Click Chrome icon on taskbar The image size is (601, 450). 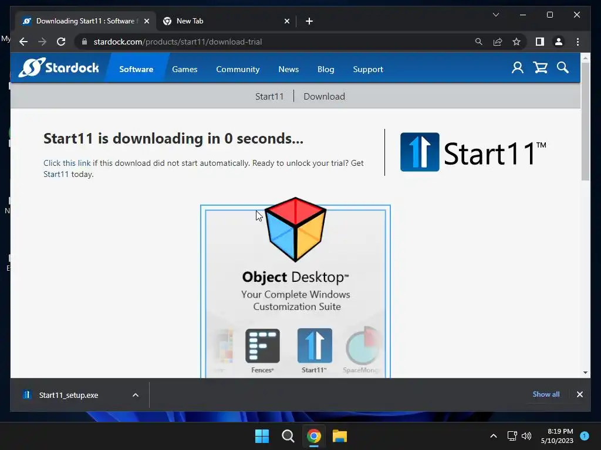point(313,436)
